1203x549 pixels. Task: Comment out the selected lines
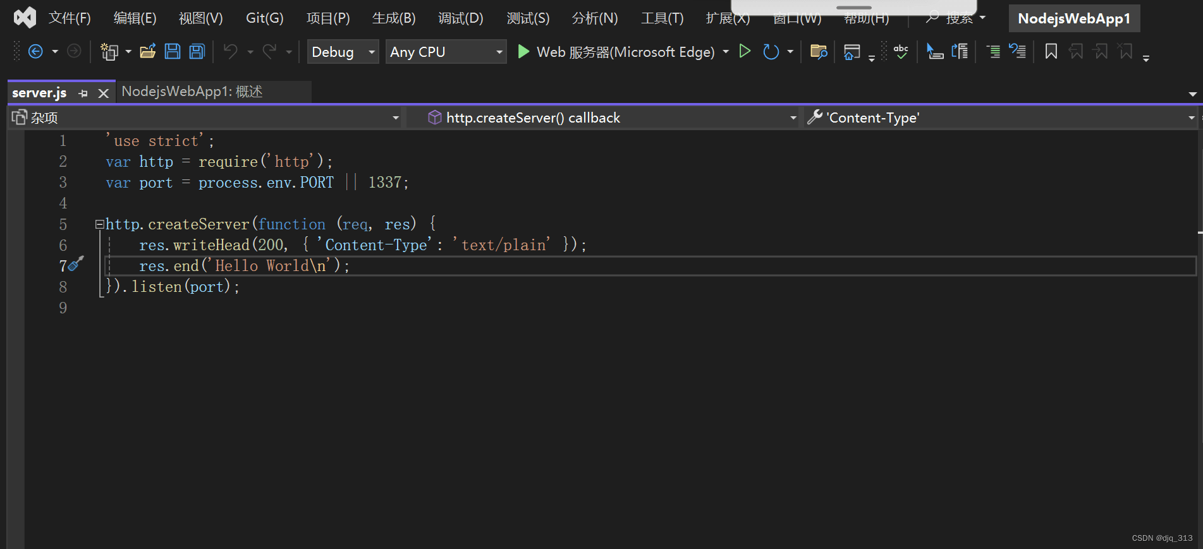pos(994,52)
